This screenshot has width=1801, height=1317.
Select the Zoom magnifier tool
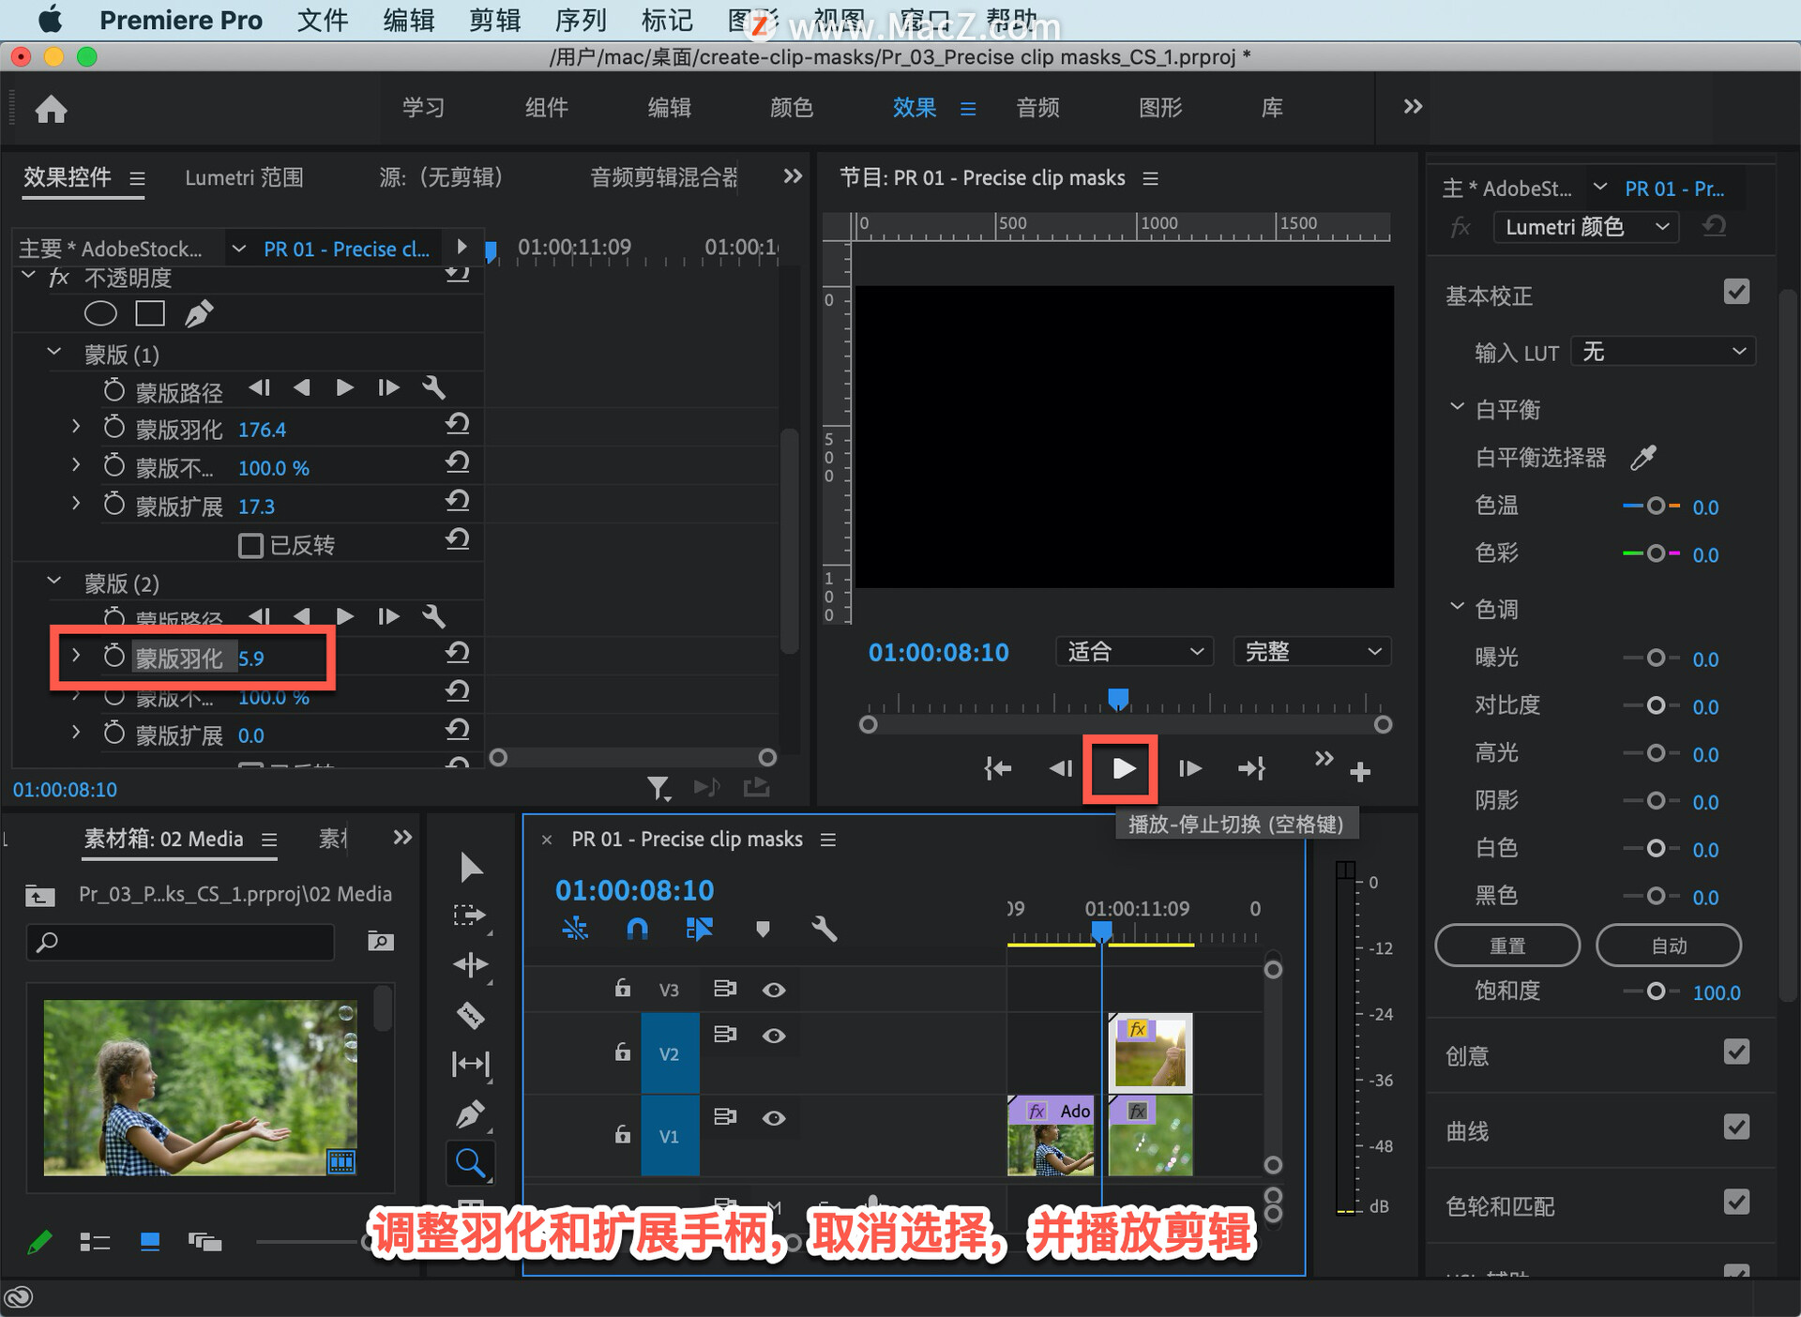[471, 1163]
